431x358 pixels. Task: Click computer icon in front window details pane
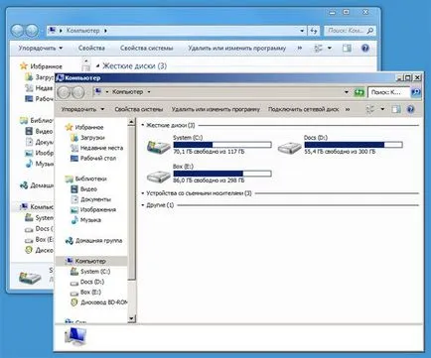75,337
